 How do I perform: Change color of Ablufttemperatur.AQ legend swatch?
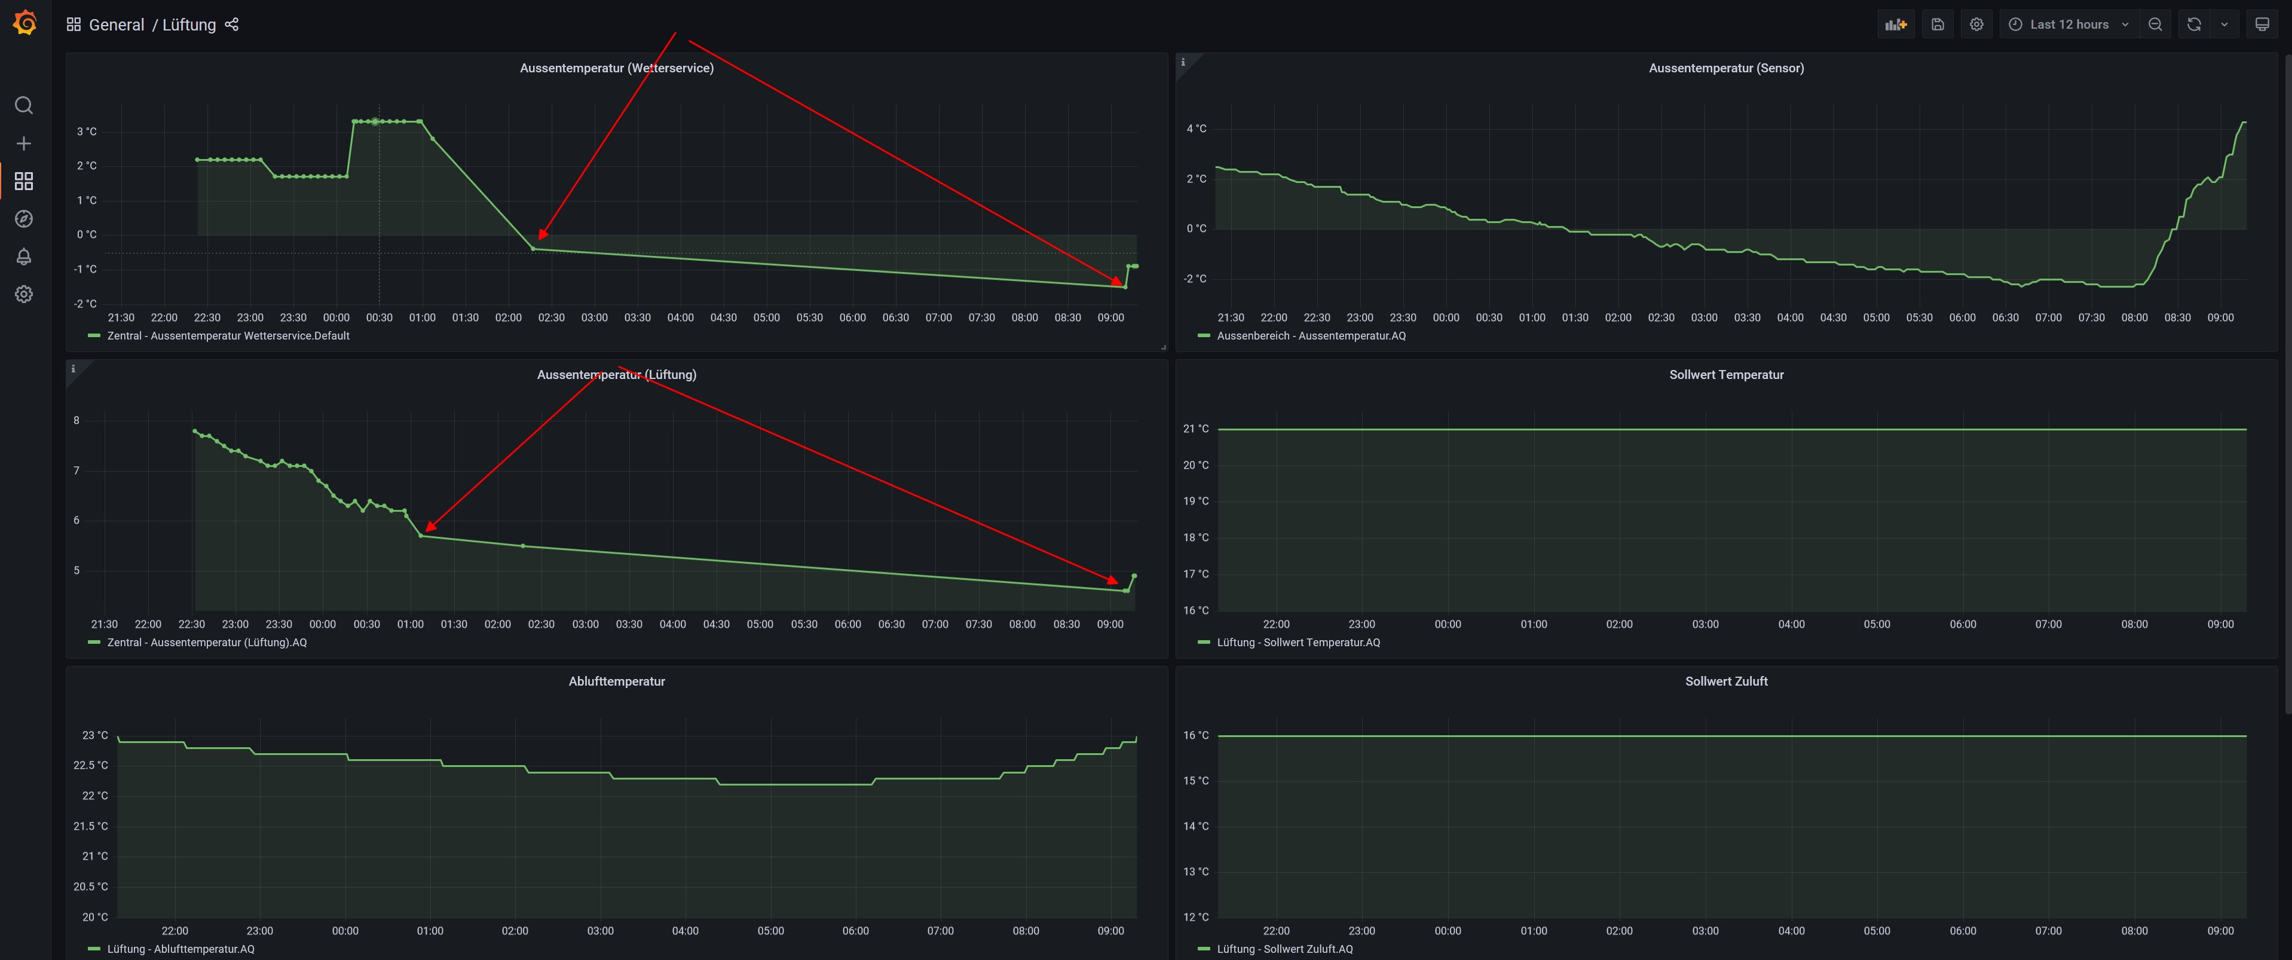(94, 949)
